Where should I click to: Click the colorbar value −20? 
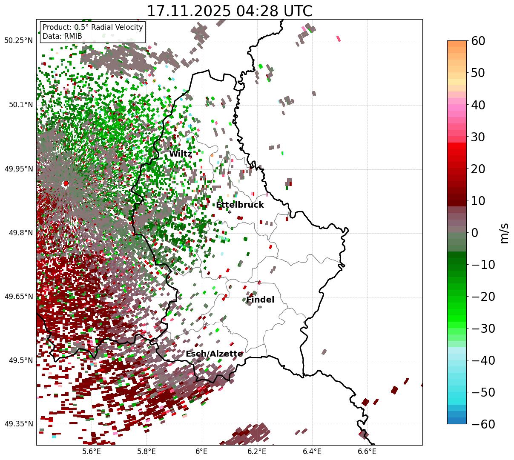click(483, 297)
